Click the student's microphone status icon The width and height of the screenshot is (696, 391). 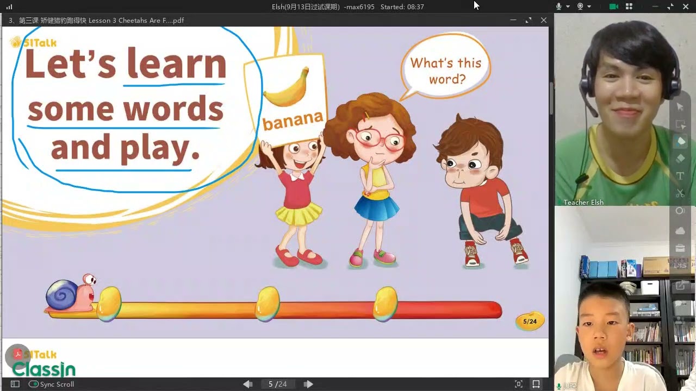pos(559,386)
